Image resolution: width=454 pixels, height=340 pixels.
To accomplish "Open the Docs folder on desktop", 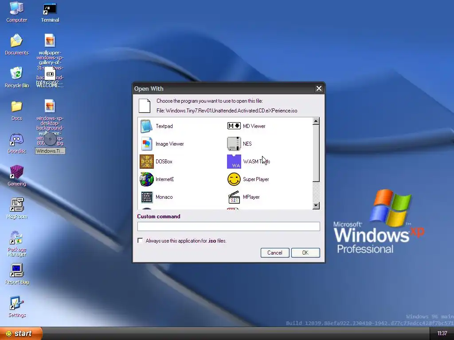I will (x=16, y=110).
